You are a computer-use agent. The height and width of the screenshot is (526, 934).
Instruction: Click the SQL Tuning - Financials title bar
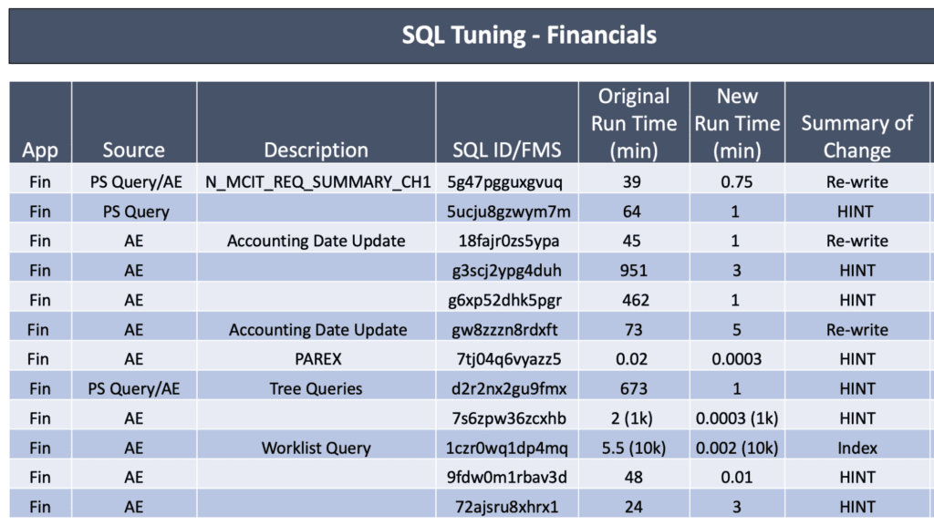[x=467, y=34]
